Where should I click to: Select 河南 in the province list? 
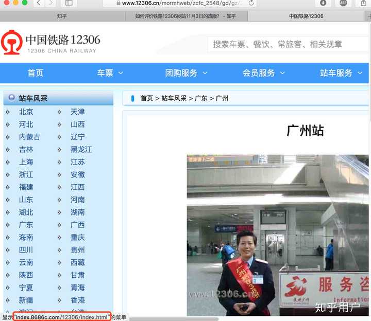pos(78,200)
